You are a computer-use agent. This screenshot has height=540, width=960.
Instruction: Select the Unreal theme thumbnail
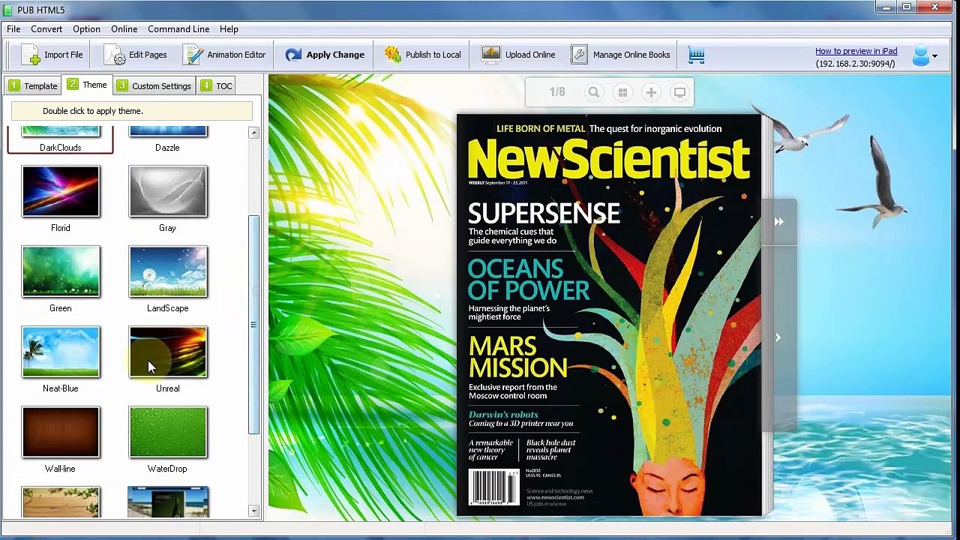pos(168,352)
